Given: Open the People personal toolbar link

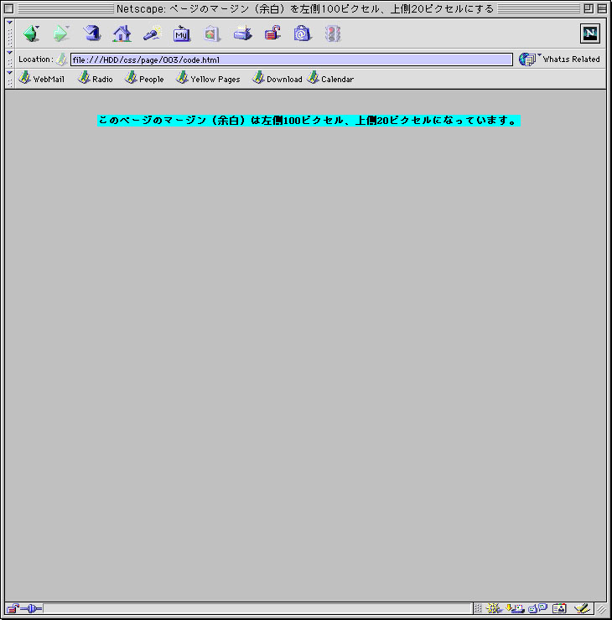Looking at the screenshot, I should coord(144,78).
